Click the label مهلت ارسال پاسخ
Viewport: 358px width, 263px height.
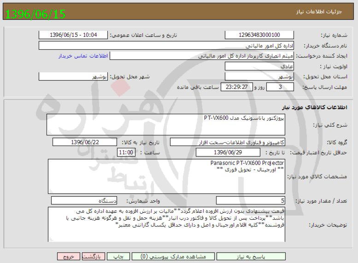tap(325, 87)
